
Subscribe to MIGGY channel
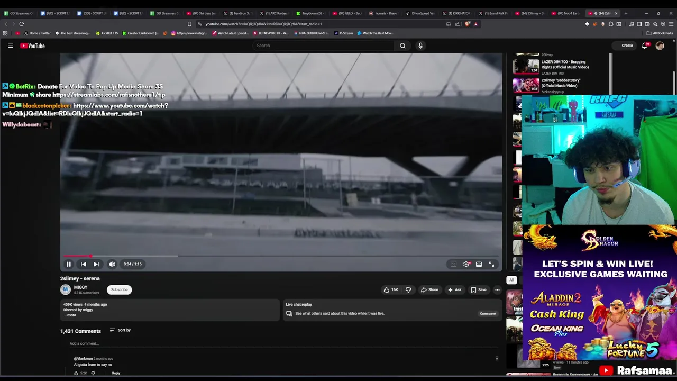[119, 289]
